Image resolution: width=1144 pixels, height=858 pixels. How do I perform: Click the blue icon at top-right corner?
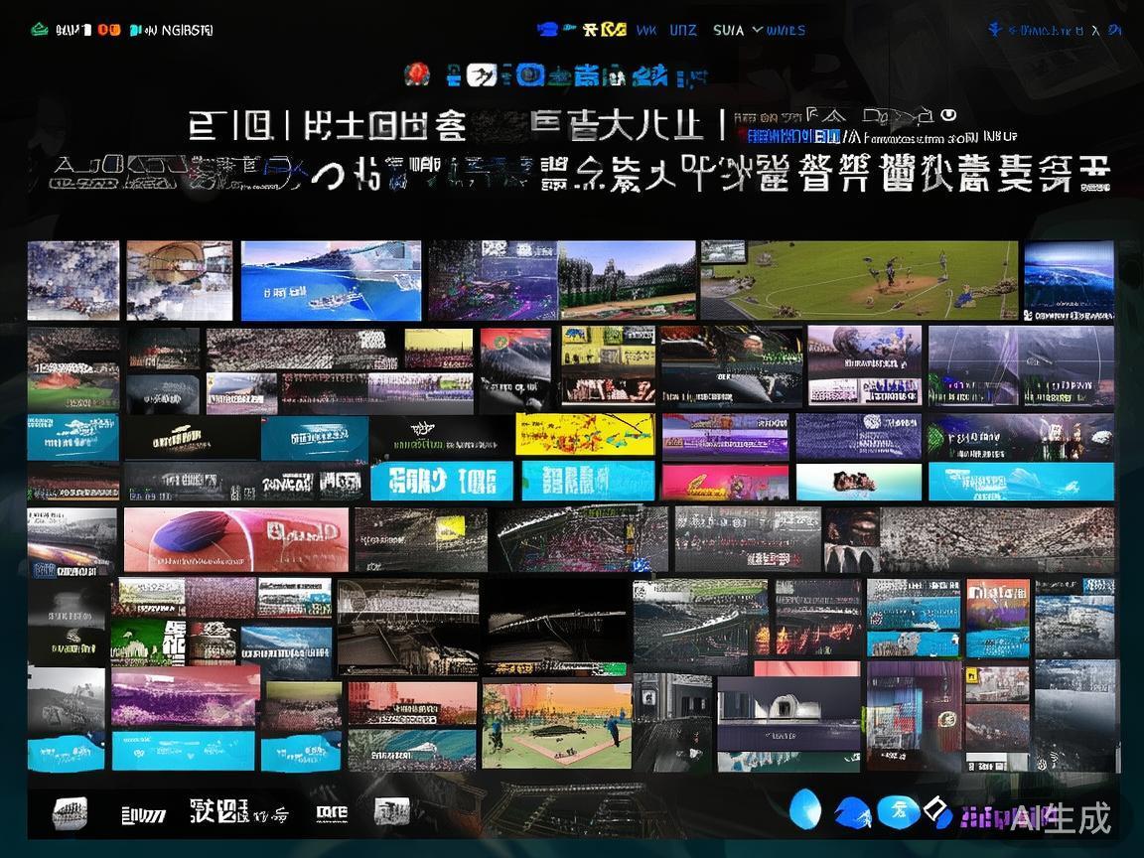click(x=996, y=30)
